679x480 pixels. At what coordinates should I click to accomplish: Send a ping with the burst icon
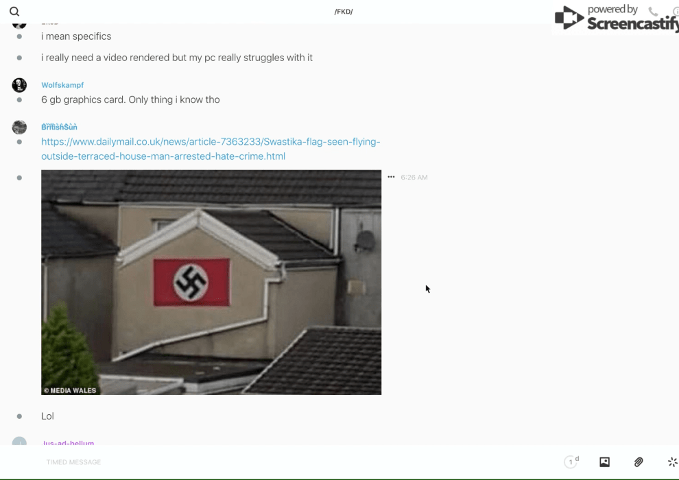672,462
